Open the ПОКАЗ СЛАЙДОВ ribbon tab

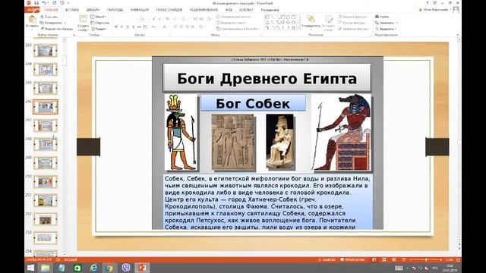click(x=169, y=10)
